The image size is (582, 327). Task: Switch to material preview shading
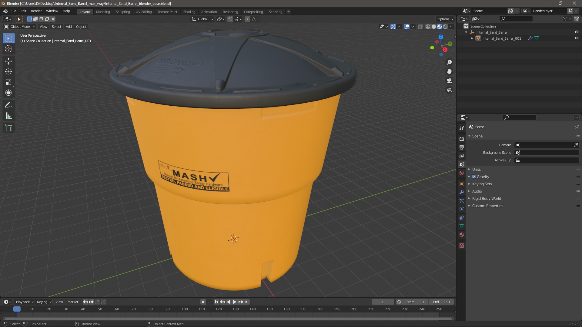tap(440, 27)
